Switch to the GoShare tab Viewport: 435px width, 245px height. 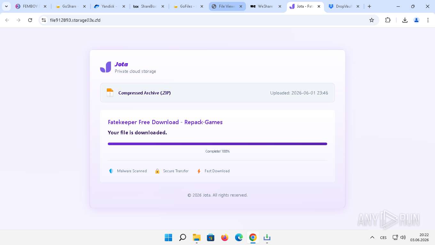coord(70,6)
